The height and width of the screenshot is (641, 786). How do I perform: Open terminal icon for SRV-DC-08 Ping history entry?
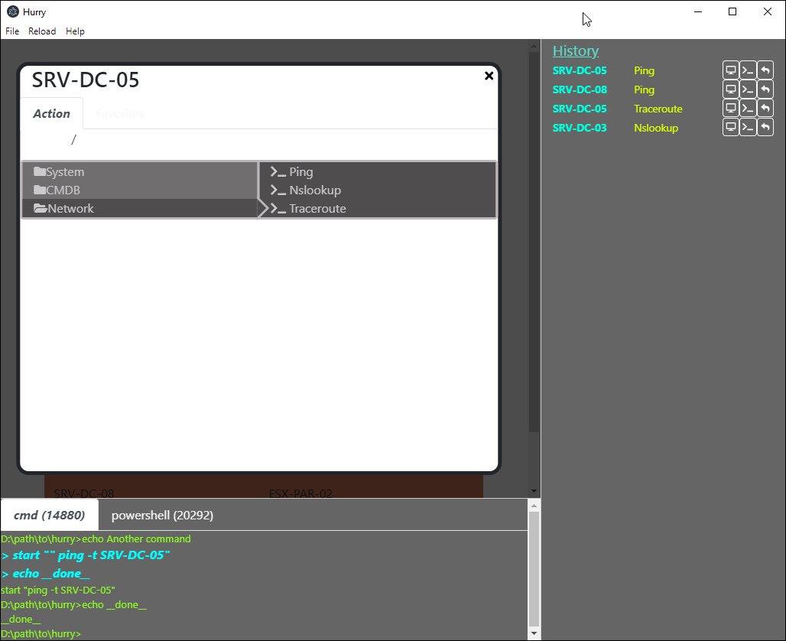tap(747, 89)
